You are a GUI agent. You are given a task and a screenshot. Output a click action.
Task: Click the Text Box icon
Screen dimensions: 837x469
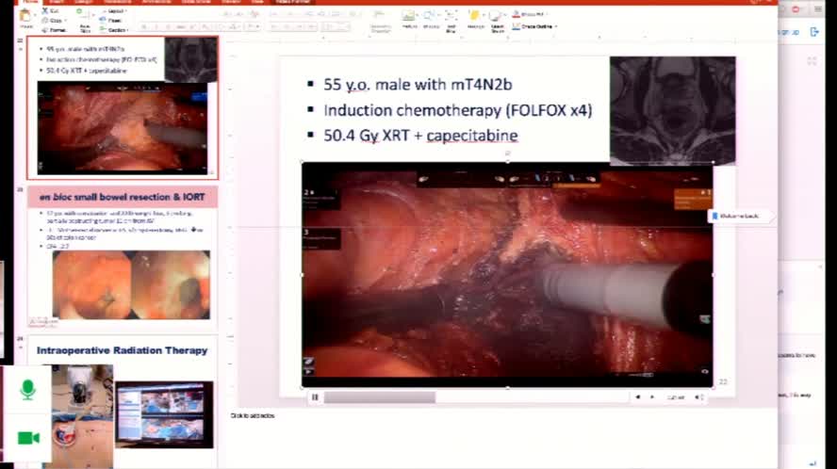pyautogui.click(x=451, y=15)
